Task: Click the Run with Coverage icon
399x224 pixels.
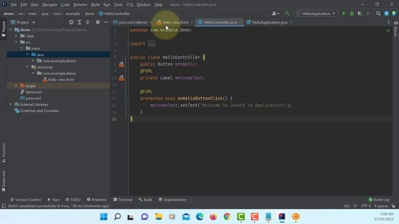Action: tap(360, 14)
